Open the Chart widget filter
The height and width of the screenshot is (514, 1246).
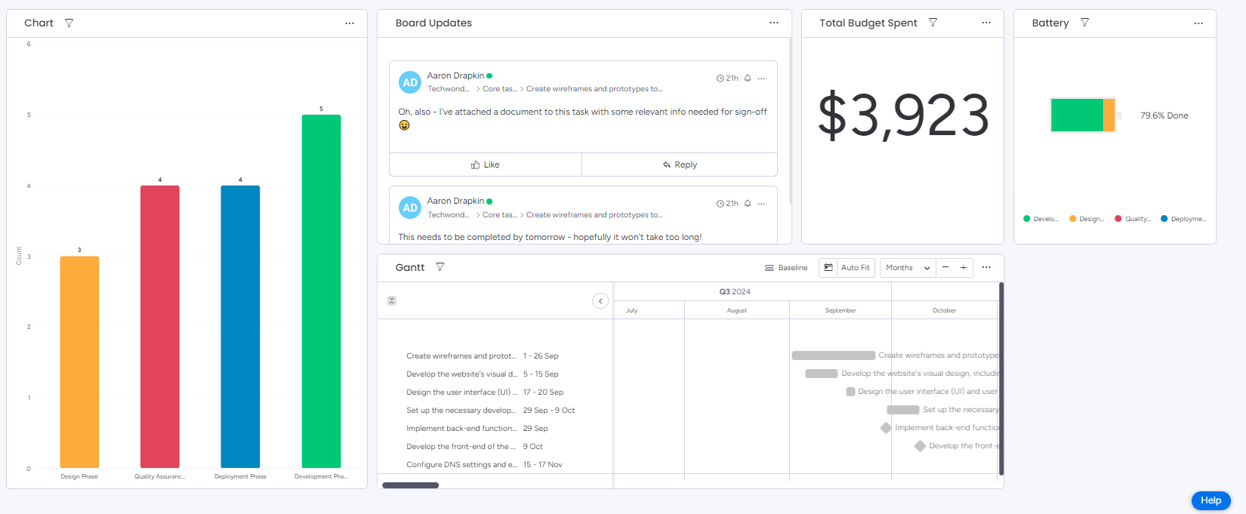click(x=69, y=23)
